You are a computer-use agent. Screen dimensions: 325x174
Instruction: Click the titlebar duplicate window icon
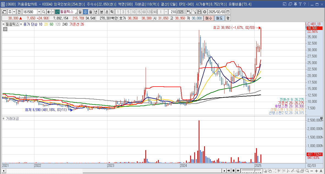click(290, 4)
